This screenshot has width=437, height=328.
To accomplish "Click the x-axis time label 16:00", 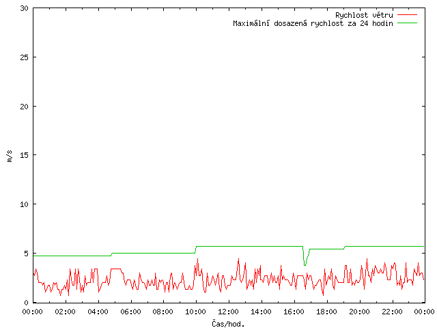I will (x=294, y=312).
